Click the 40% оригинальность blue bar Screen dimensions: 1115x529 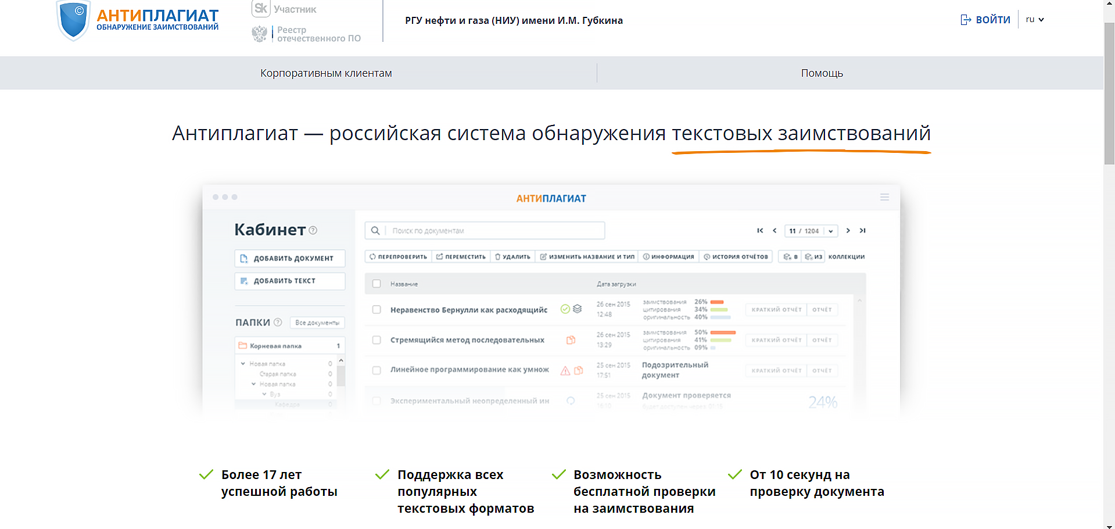point(720,317)
